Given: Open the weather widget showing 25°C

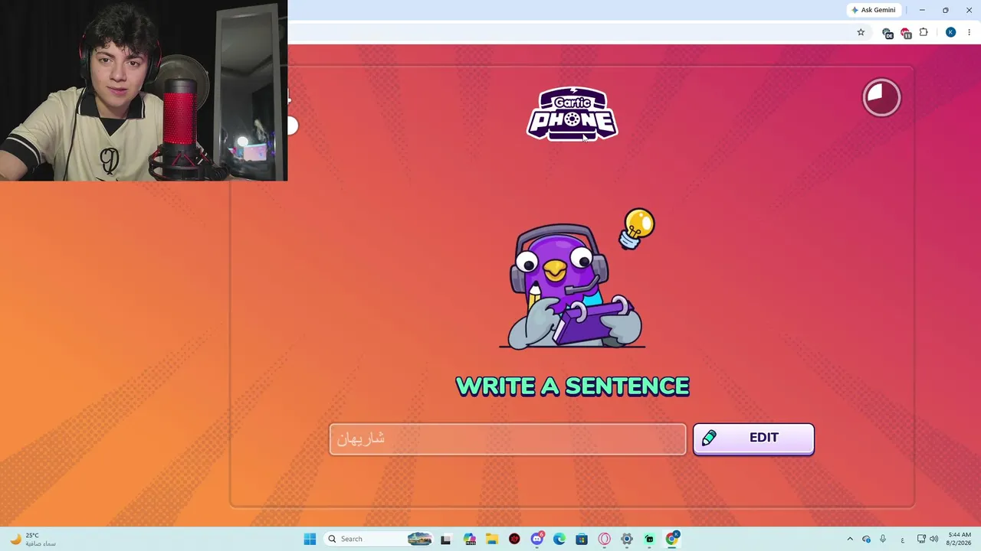Looking at the screenshot, I should tap(32, 539).
